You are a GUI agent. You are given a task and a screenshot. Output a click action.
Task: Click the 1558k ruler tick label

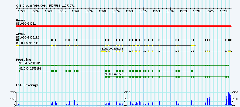coord(22,12)
